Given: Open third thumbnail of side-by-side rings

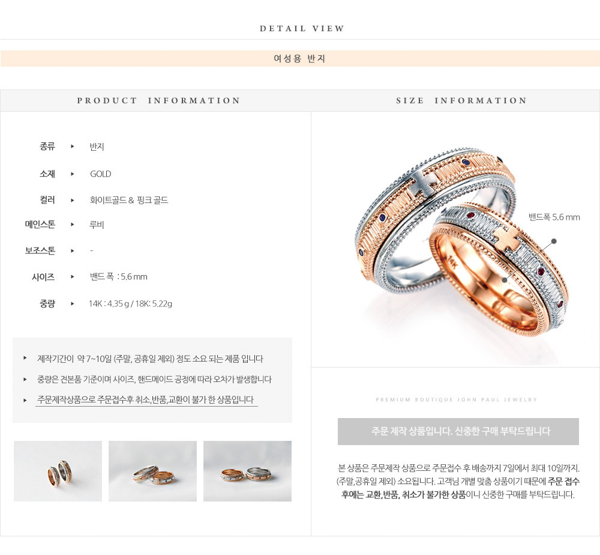Looking at the screenshot, I should click(x=248, y=471).
